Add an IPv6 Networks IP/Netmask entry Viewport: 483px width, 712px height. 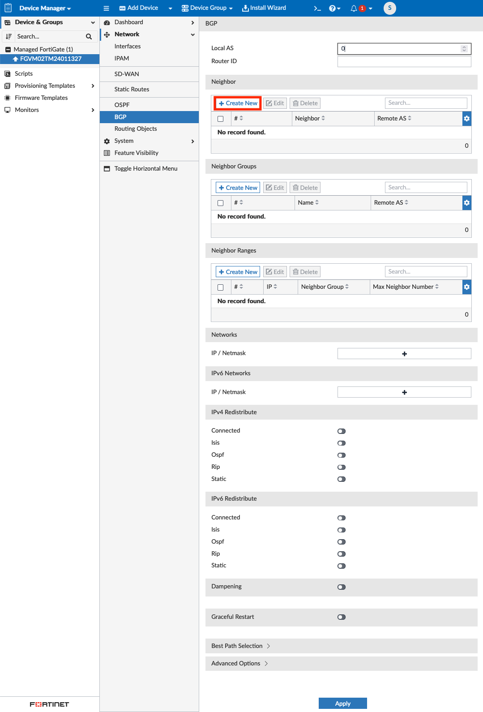point(404,392)
